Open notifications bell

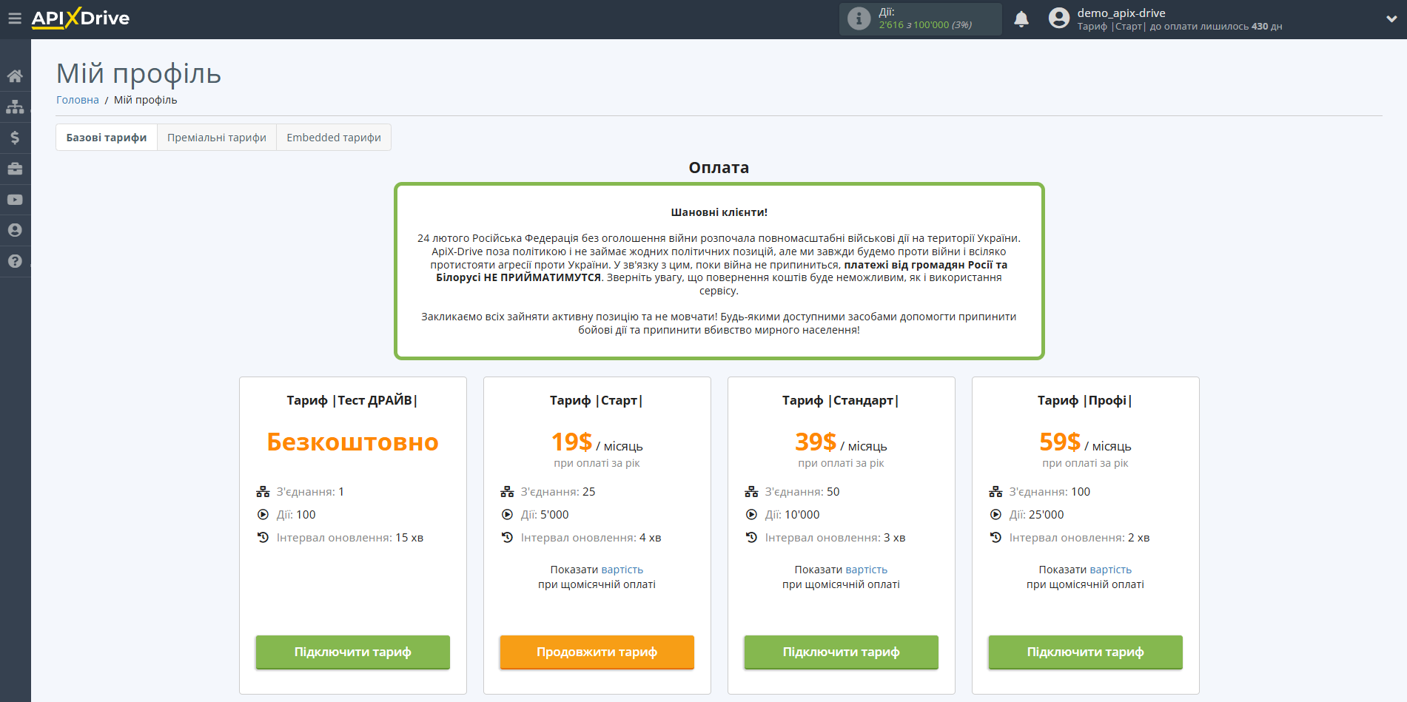coord(1021,19)
